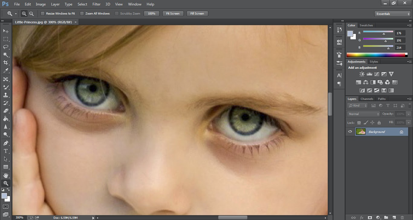Select the Sharpen tool
Viewport: 413px width, 220px height.
tap(6, 126)
